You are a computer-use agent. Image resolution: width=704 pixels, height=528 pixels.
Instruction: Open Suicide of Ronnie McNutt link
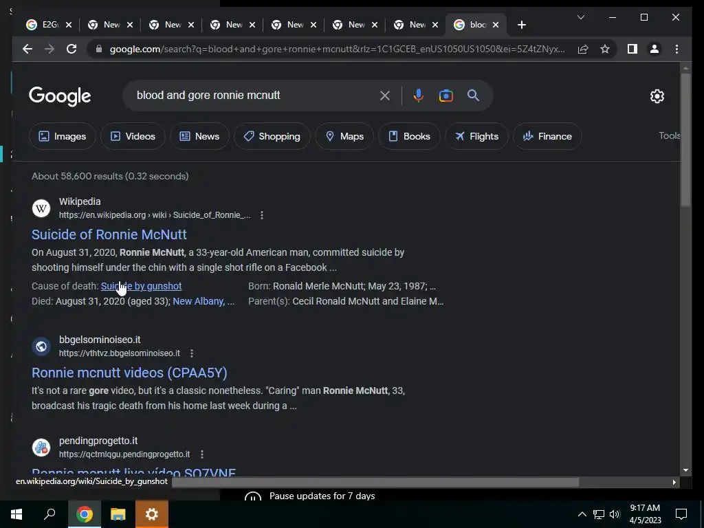point(109,234)
